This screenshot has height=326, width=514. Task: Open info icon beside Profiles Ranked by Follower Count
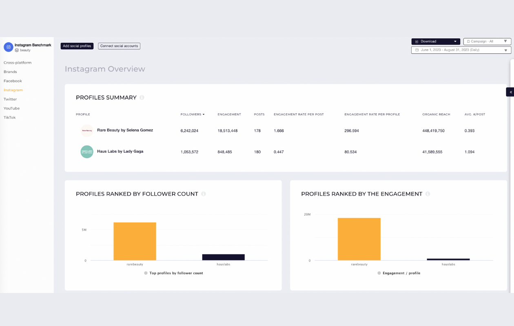coord(204,194)
